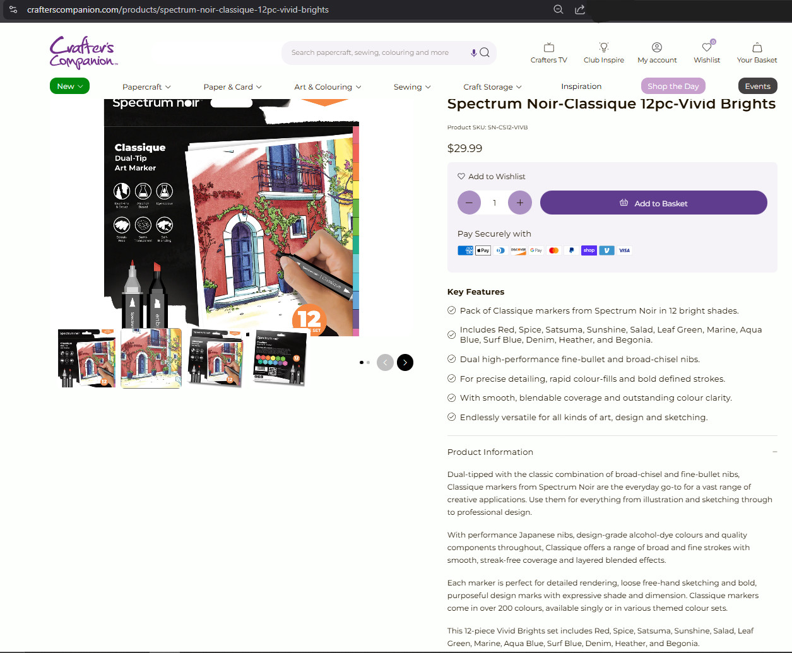Select second carousel pagination dot
This screenshot has height=653, width=792.
point(368,362)
